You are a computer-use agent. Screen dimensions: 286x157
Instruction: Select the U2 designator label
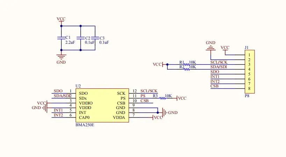point(78,86)
